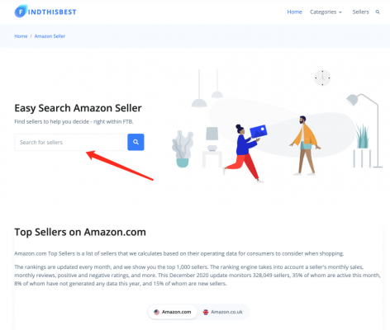
Task: Click the Amazon Seller breadcrumb link
Action: tap(50, 36)
